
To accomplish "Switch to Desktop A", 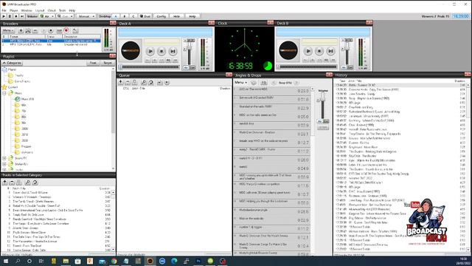I will [116, 16].
